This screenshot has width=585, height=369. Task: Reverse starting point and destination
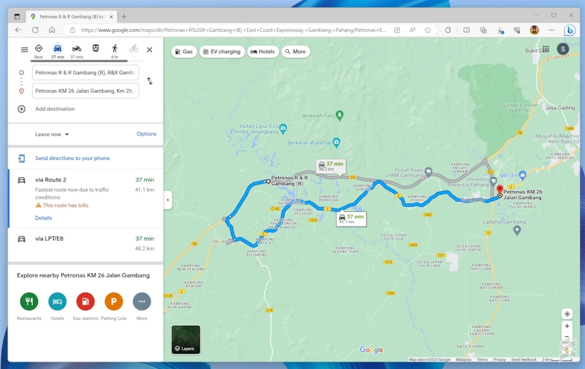150,81
